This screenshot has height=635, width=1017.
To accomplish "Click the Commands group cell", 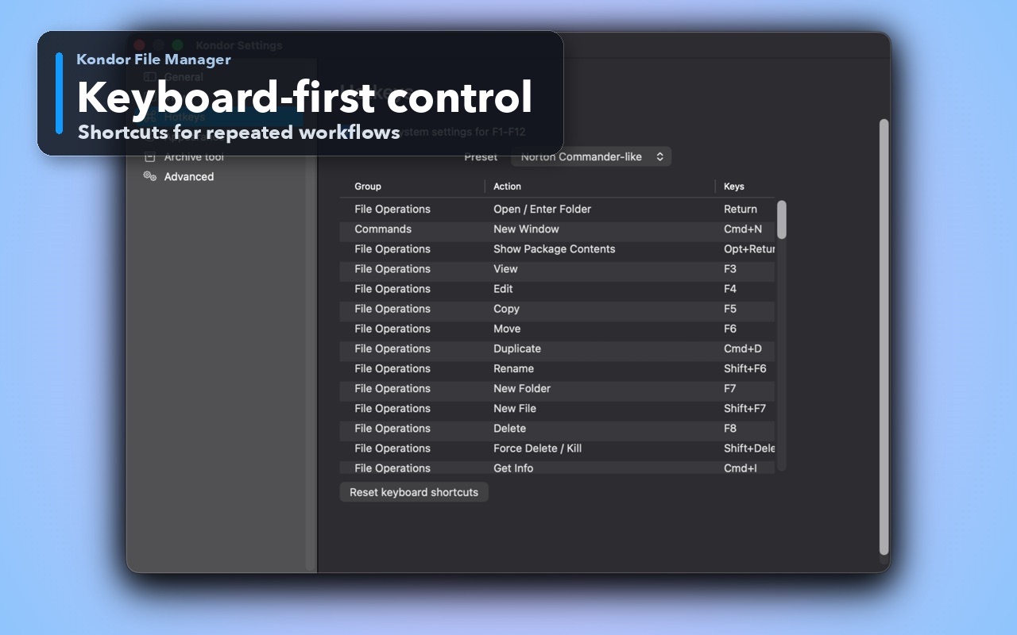I will pyautogui.click(x=383, y=229).
